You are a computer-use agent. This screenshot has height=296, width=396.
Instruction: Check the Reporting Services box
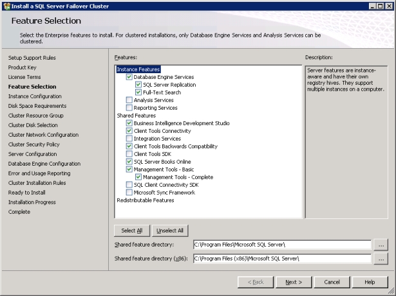pyautogui.click(x=130, y=108)
